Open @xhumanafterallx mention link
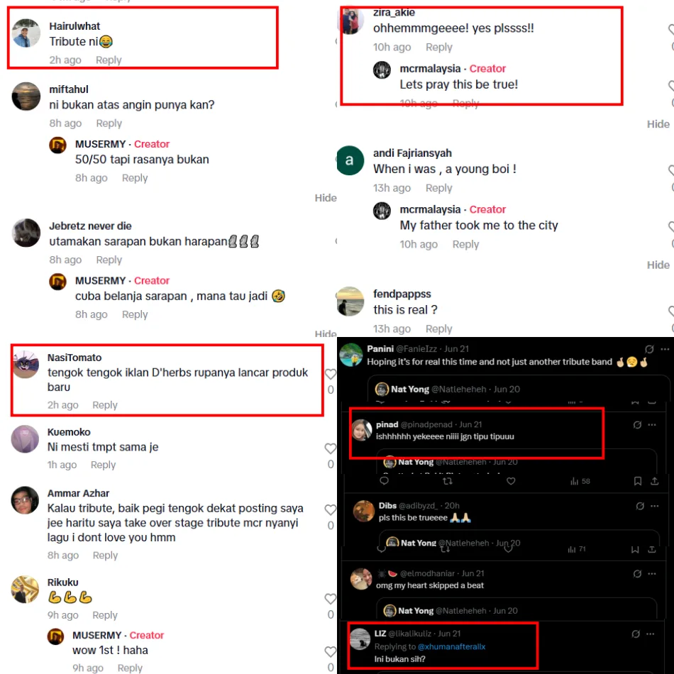This screenshot has height=674, width=674. point(451,646)
